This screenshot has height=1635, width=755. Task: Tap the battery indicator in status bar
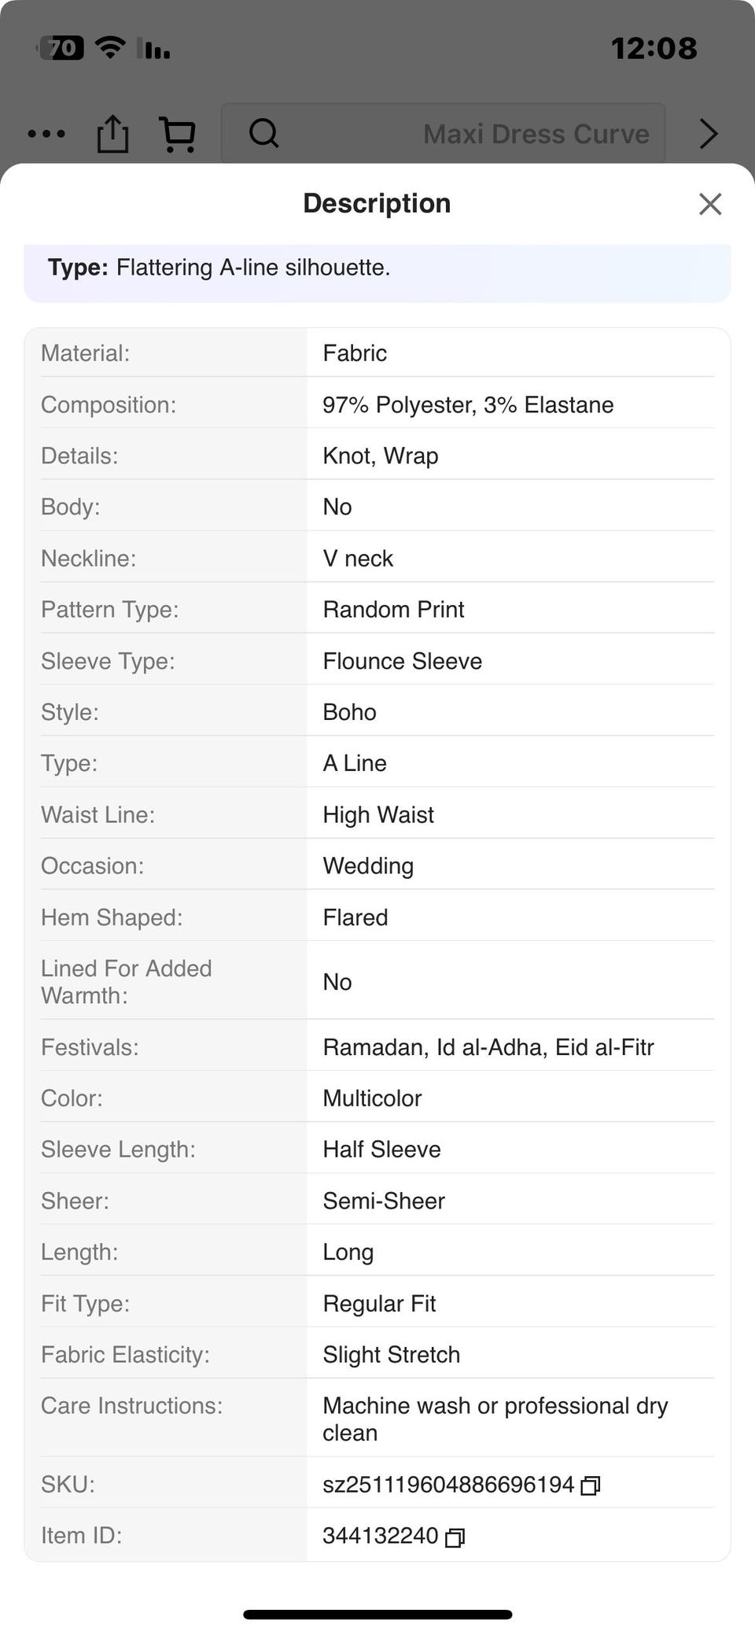(62, 48)
